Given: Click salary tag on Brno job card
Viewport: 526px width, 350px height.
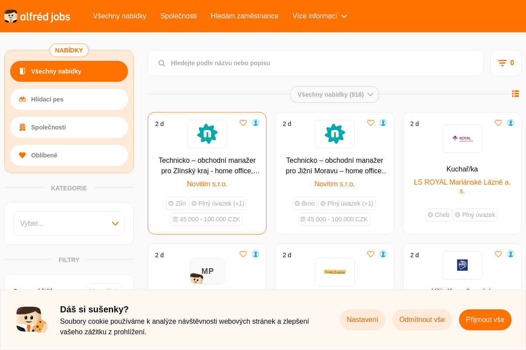Looking at the screenshot, I should [334, 219].
